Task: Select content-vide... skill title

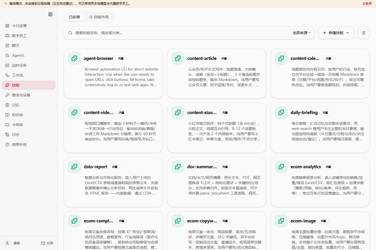Action: pos(98,113)
